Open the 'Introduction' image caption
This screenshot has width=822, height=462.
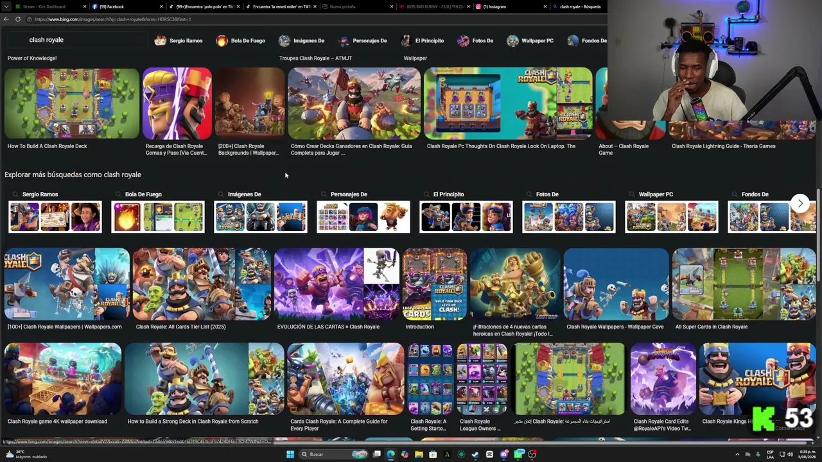420,327
